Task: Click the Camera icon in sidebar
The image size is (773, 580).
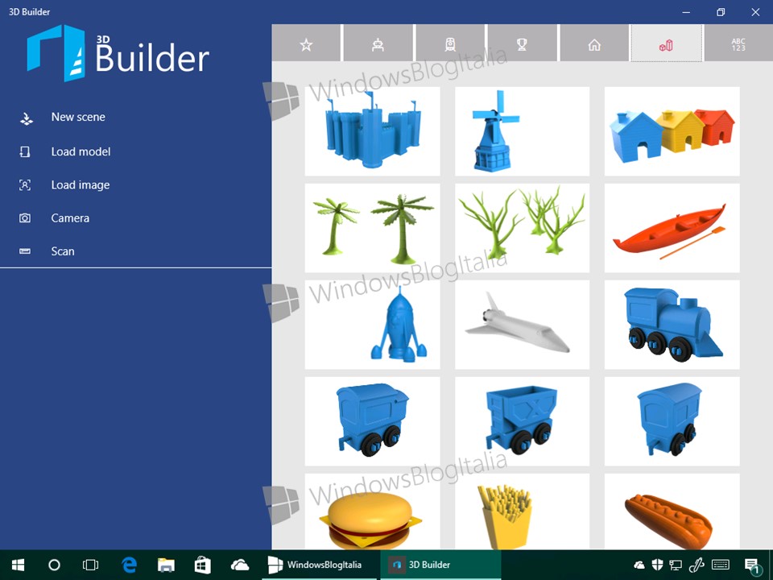Action: 25,218
